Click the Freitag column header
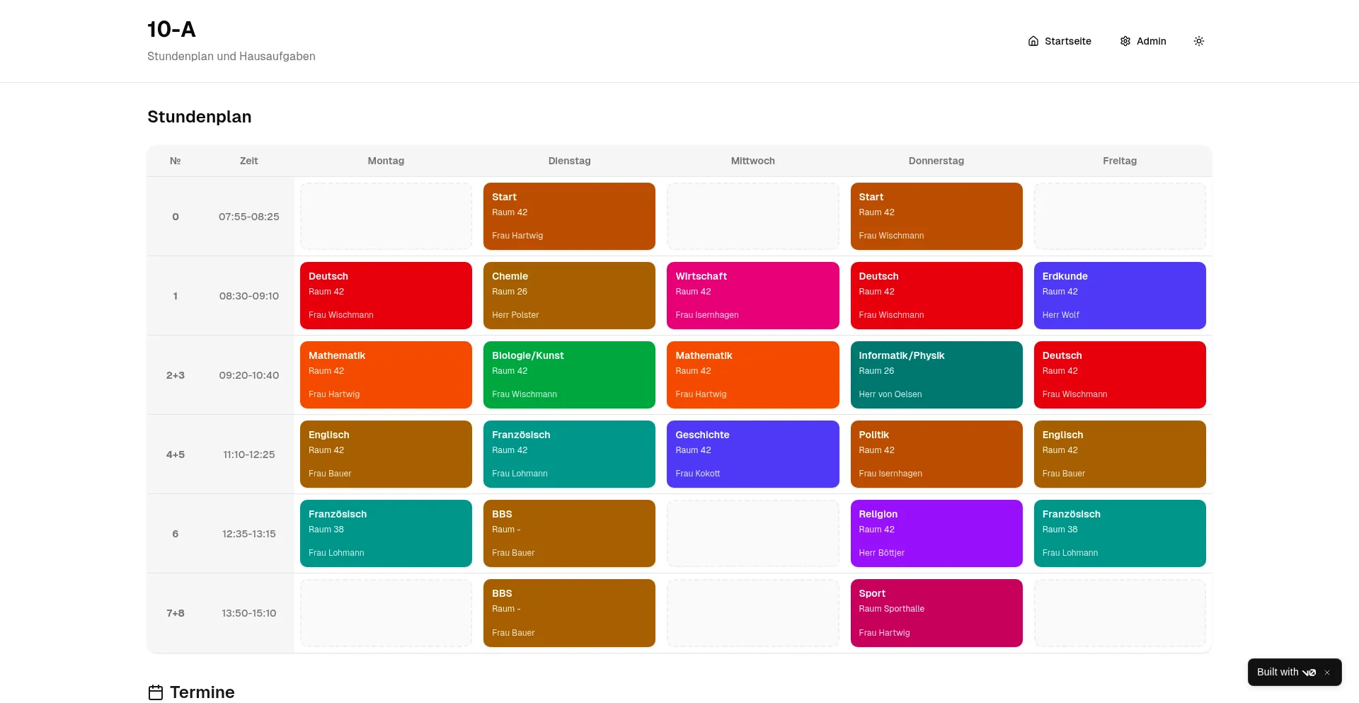The image size is (1359, 703). 1119,161
